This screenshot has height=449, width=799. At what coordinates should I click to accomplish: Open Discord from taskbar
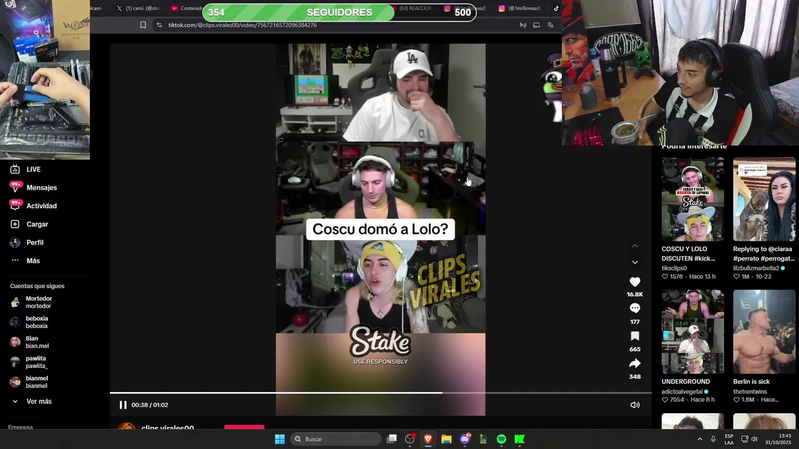[x=464, y=439]
